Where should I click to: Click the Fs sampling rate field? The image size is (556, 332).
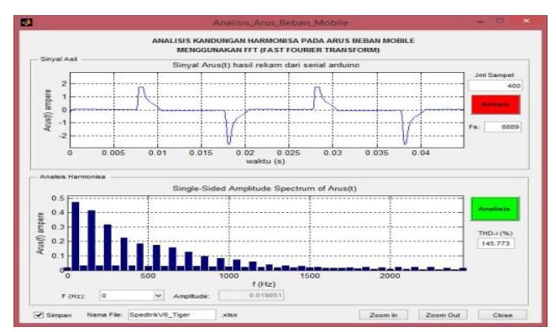[x=503, y=127]
